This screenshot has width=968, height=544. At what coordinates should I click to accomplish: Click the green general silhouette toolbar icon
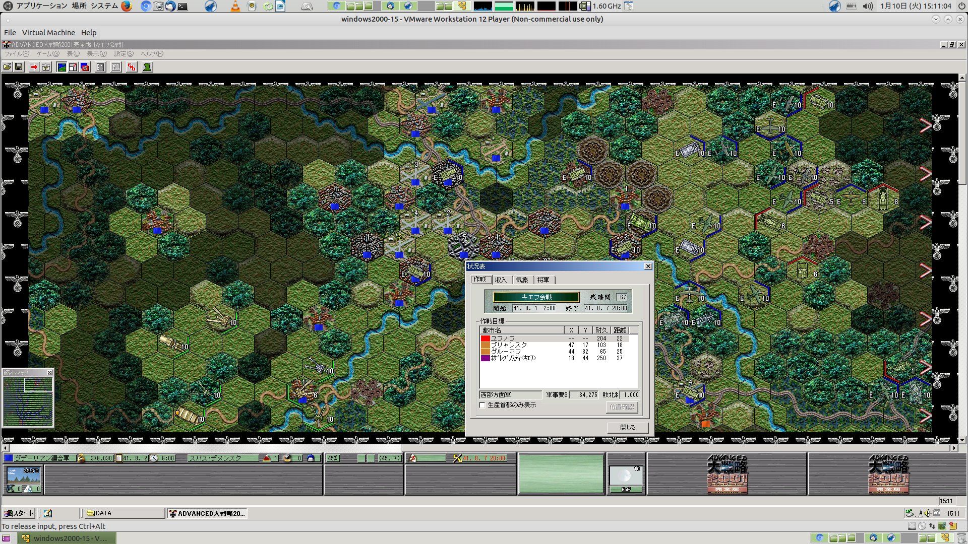tap(147, 67)
